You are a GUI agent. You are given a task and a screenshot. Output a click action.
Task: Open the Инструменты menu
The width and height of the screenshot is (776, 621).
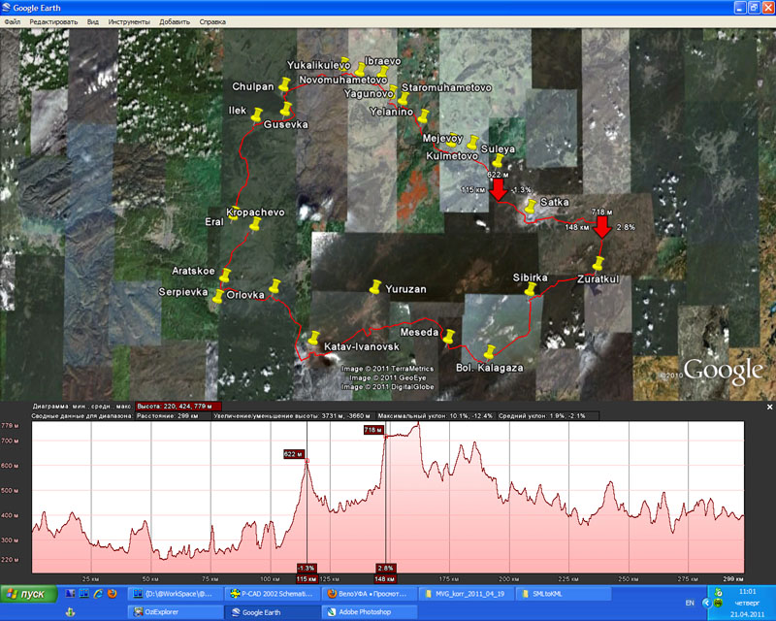129,21
